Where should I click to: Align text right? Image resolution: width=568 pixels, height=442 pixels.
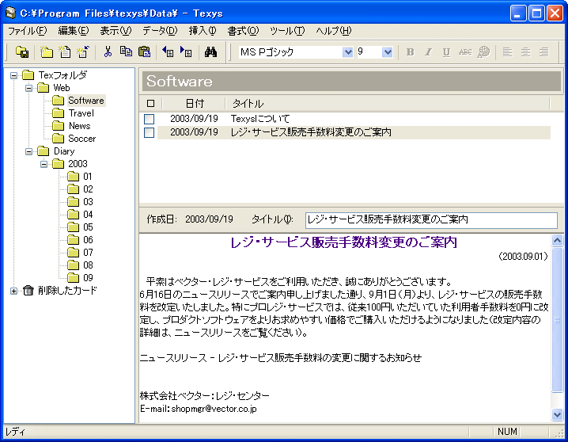543,52
